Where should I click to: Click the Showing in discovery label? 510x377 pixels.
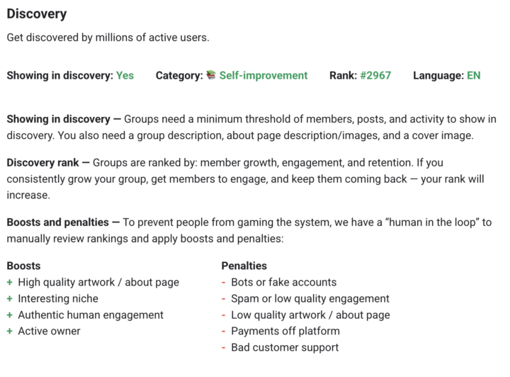[59, 75]
